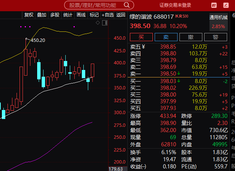This screenshot has height=171, width=235.
Task: Click the pink pencil edit icon
Action: (226, 5)
